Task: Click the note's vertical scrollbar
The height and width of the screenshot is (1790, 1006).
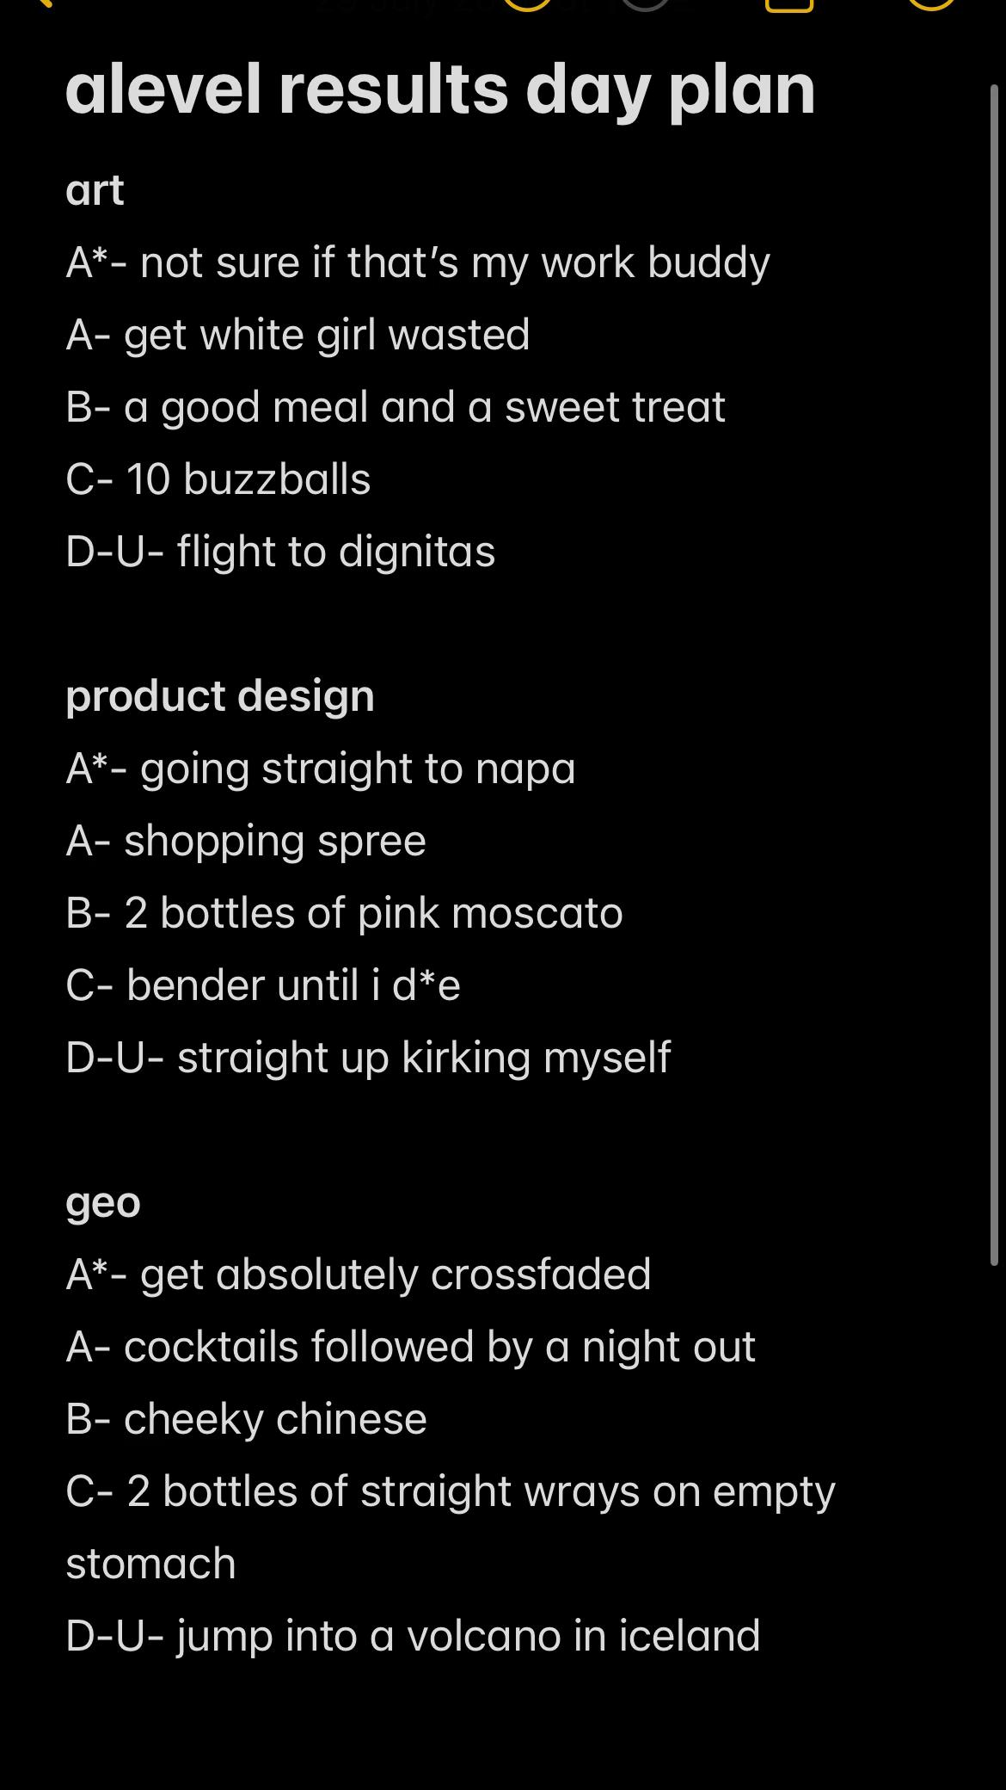Action: [994, 676]
